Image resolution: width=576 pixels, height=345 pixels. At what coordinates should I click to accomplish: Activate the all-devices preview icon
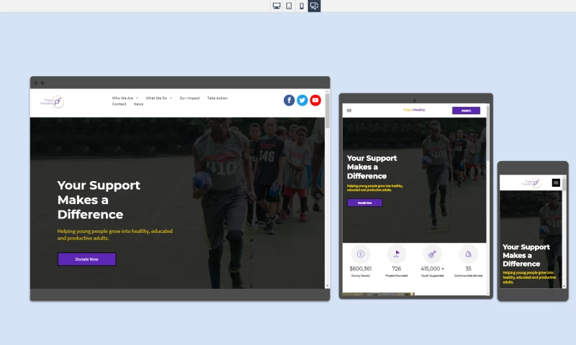(314, 6)
